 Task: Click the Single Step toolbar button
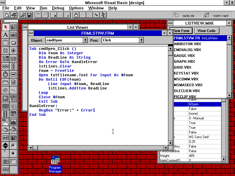[96, 15]
